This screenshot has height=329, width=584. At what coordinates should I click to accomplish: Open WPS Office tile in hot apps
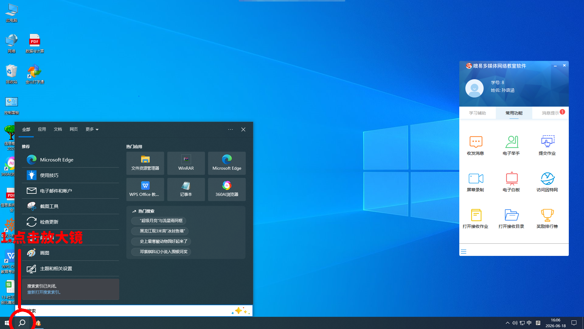coord(145,189)
